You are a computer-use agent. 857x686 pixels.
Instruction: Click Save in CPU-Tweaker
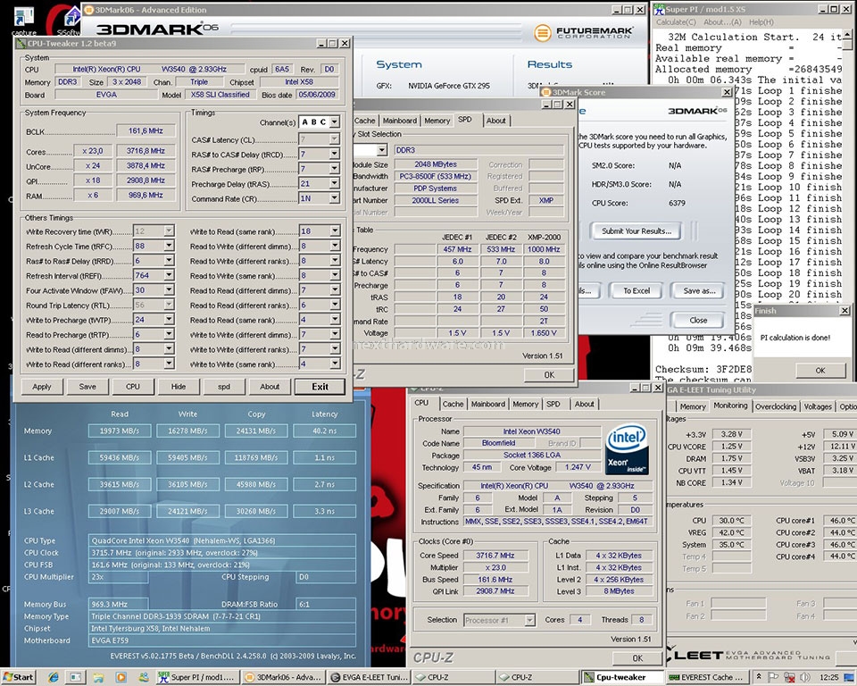pos(87,387)
